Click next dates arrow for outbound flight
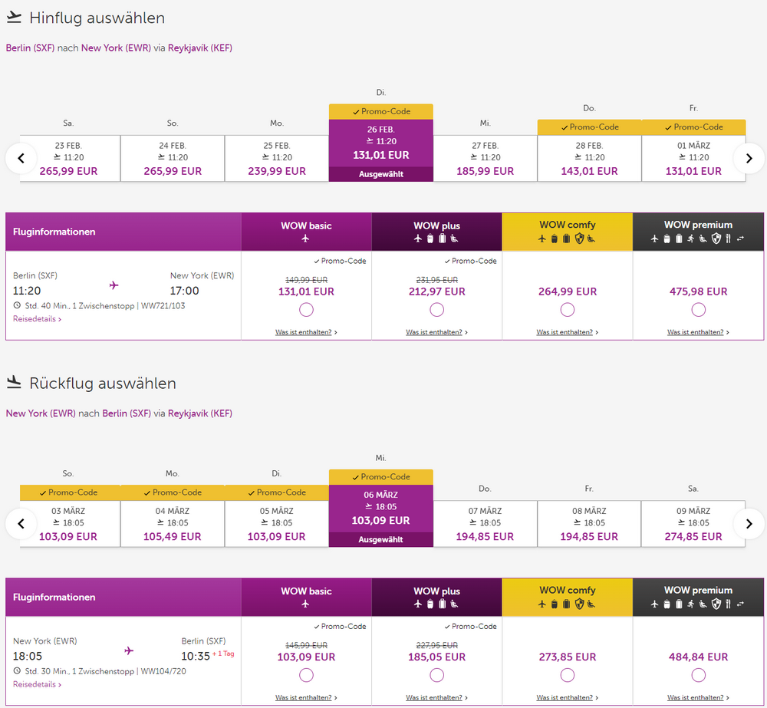Screen dimensions: 767x708 pyautogui.click(x=749, y=158)
